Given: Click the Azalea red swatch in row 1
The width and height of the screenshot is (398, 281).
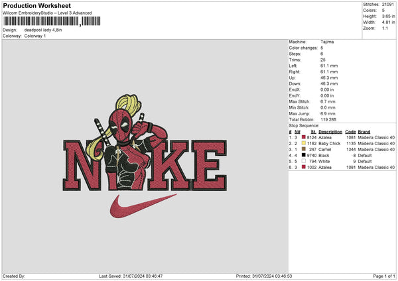Looking at the screenshot, I should [x=304, y=137].
